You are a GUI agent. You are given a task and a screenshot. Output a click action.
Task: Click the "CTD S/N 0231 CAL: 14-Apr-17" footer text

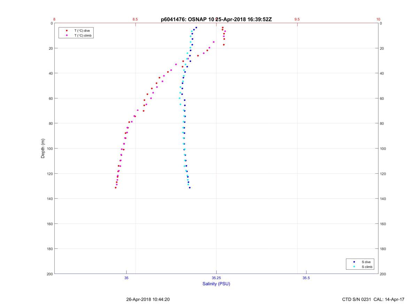(373, 299)
